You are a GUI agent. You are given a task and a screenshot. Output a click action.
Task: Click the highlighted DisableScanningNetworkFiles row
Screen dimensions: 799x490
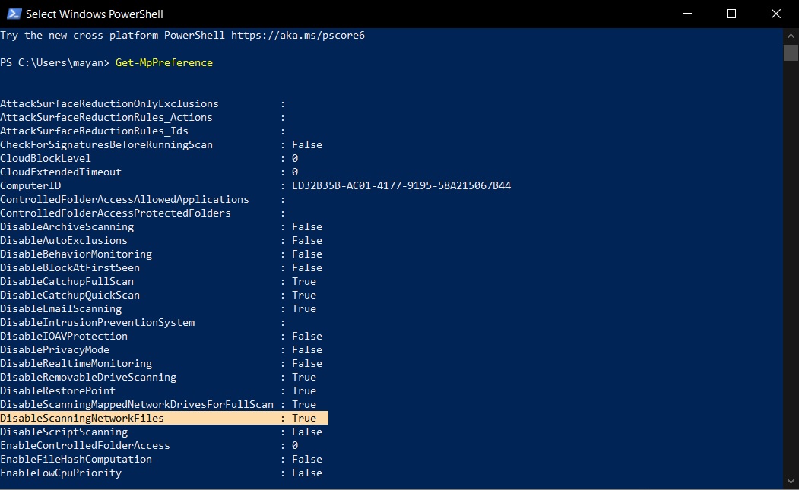click(x=163, y=418)
